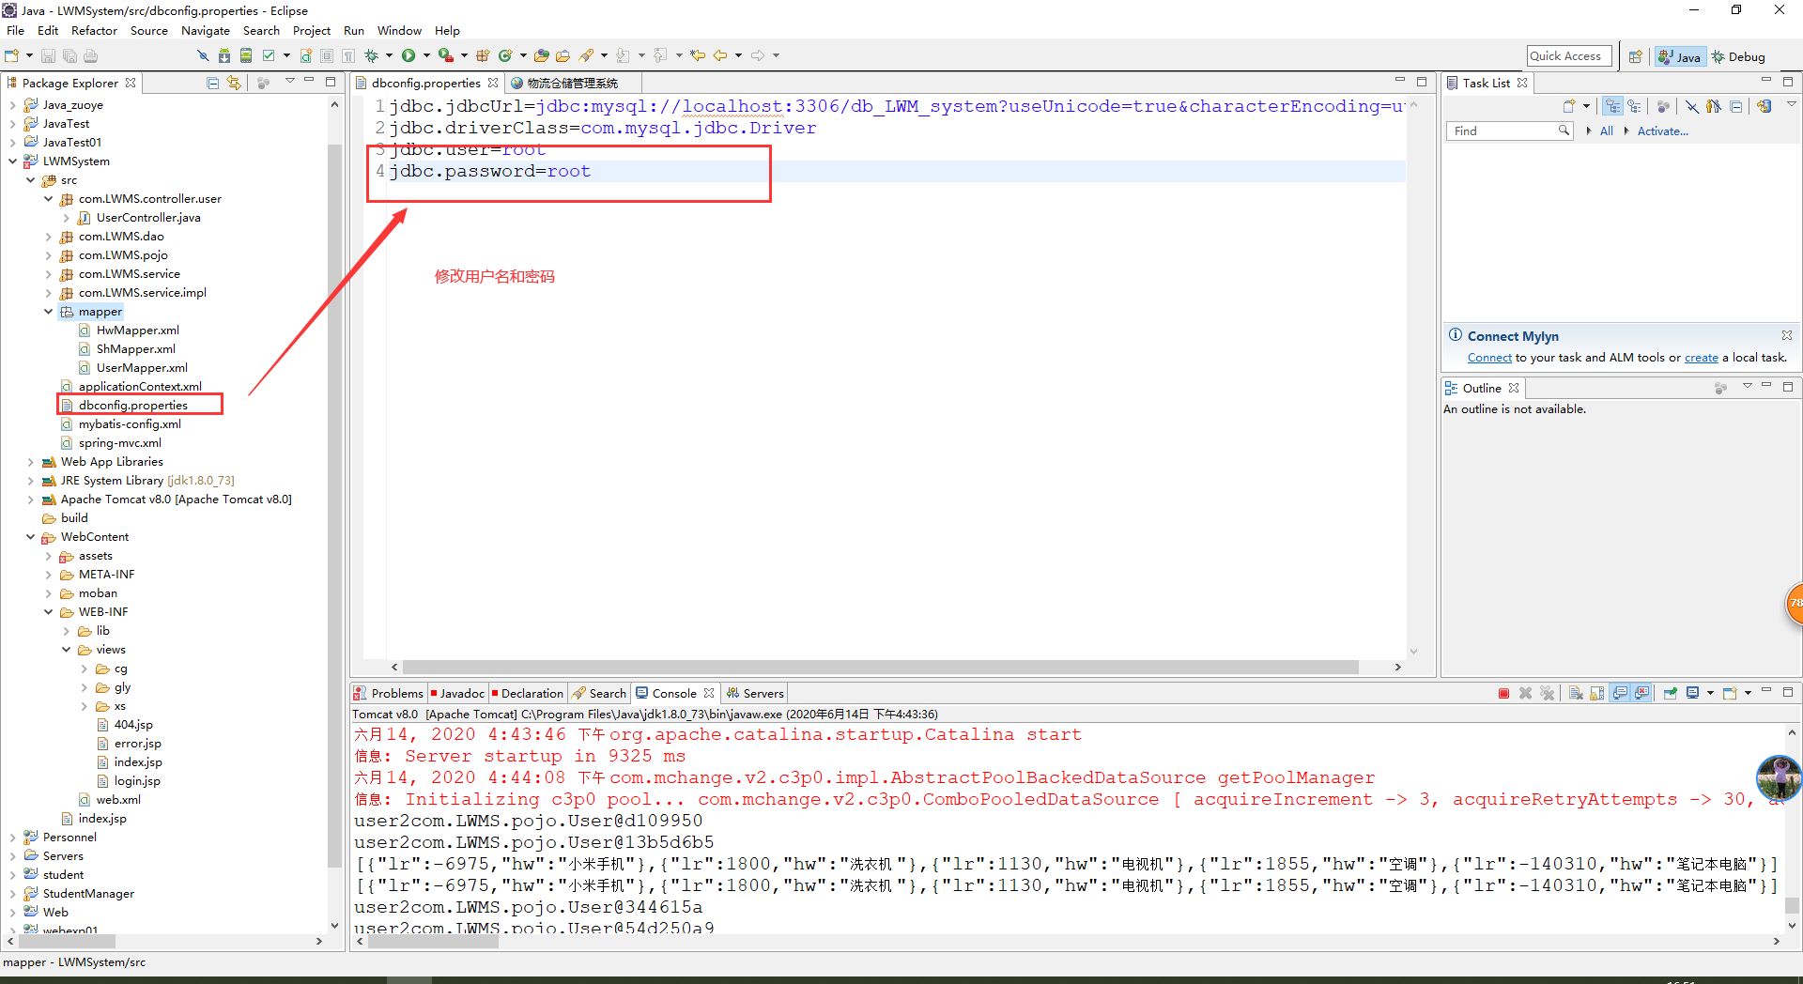Click the Open Perspective icon
The image size is (1803, 984).
pyautogui.click(x=1635, y=56)
